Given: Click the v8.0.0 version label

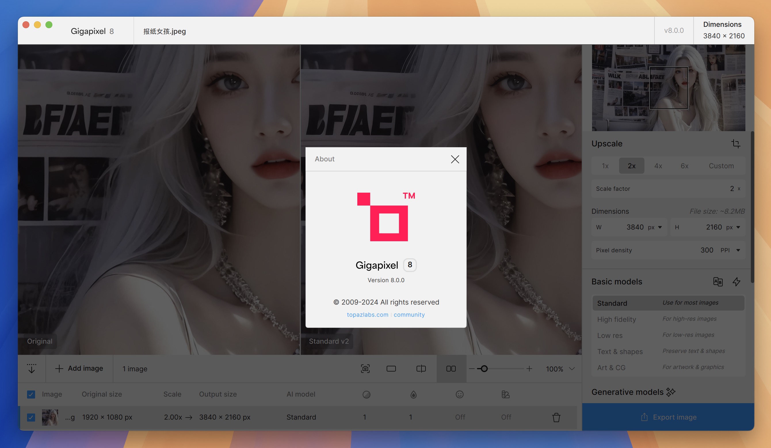Looking at the screenshot, I should click(674, 30).
